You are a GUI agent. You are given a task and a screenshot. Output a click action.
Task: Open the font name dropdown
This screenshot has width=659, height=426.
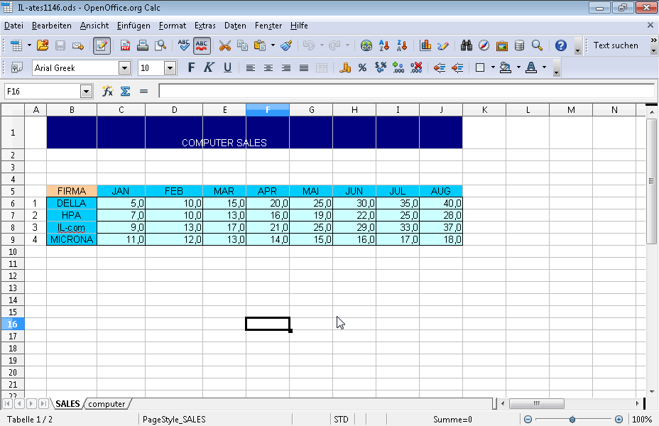click(x=124, y=67)
